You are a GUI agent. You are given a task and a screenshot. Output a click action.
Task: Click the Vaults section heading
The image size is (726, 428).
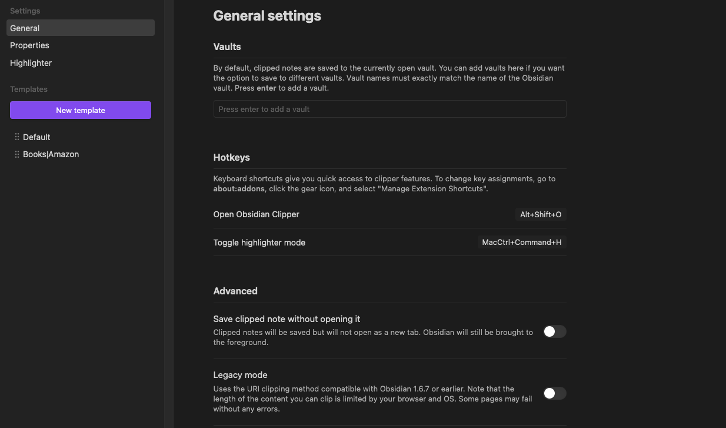coord(227,47)
